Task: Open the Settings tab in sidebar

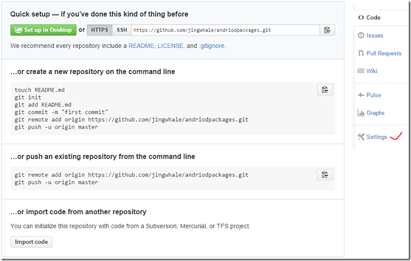Action: click(377, 137)
